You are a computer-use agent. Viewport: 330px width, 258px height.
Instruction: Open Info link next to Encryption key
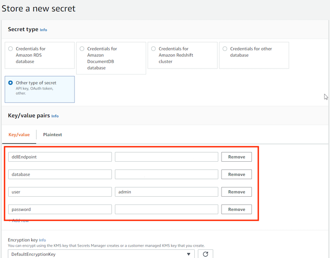[42, 240]
